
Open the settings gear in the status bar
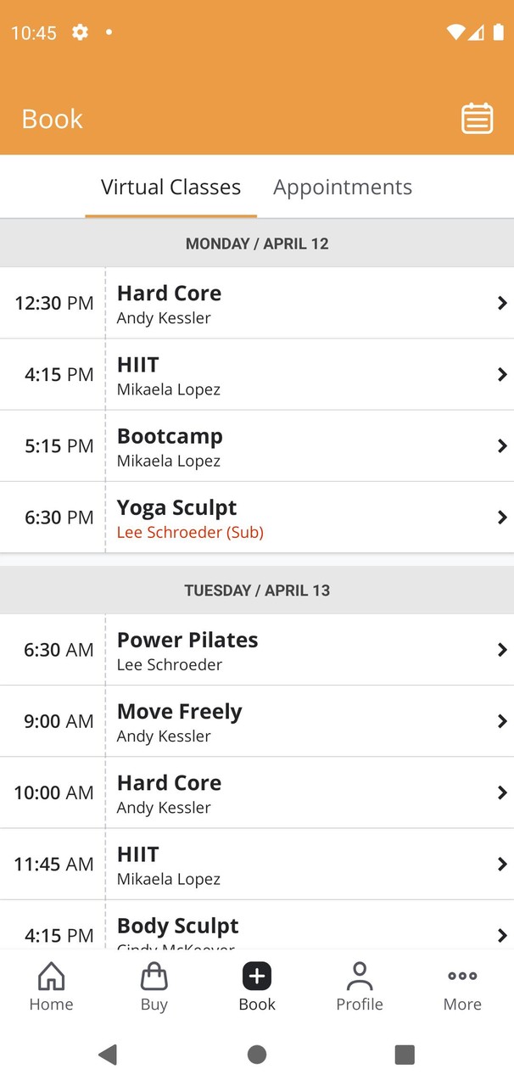pos(79,32)
